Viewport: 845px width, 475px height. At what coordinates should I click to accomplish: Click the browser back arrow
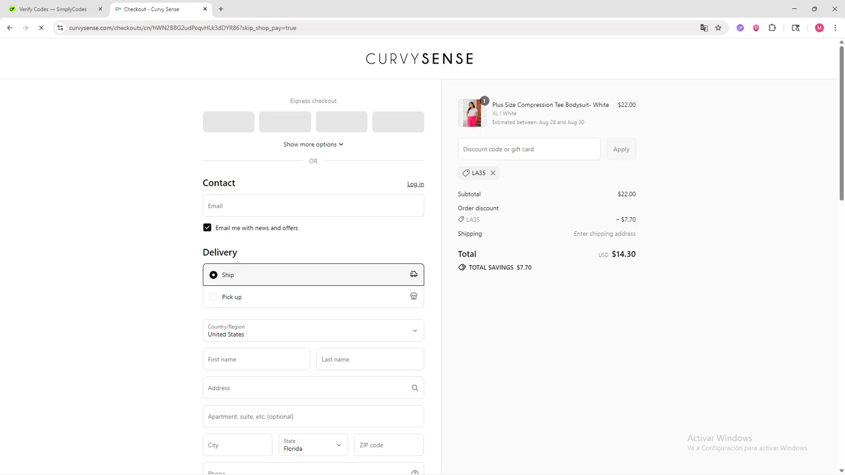tap(10, 28)
